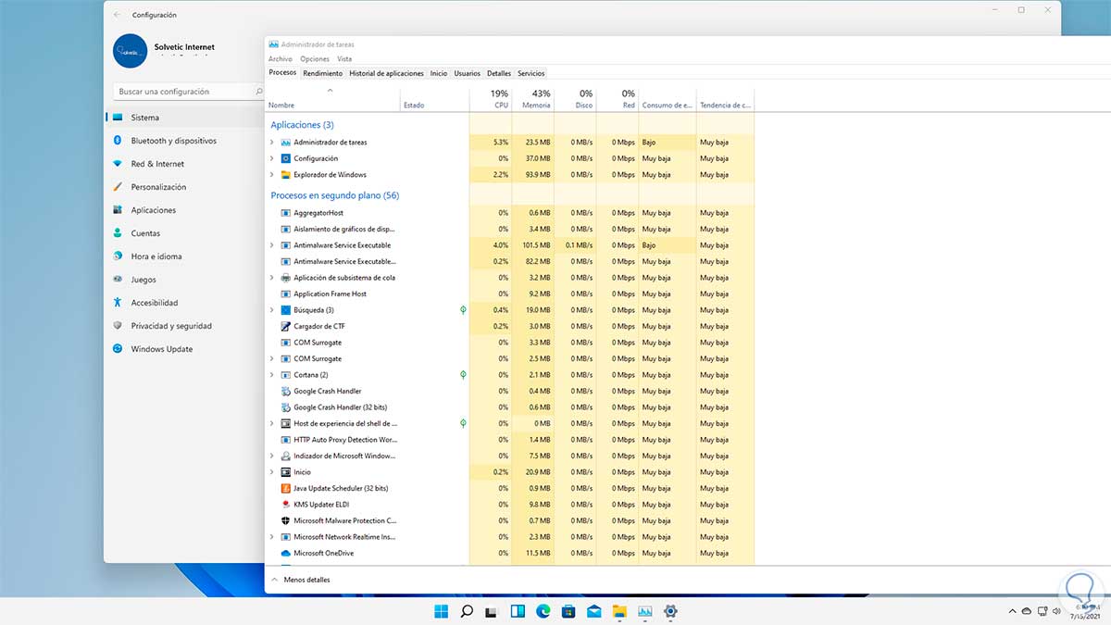Click the Hora e idioma globe icon

click(x=118, y=256)
